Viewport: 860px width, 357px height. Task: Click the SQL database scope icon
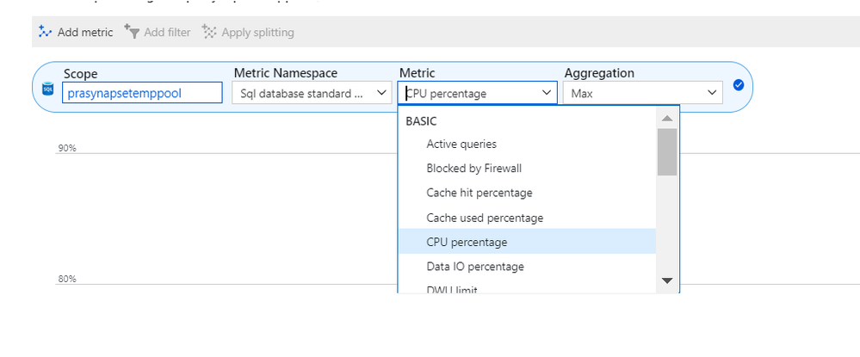pyautogui.click(x=48, y=88)
